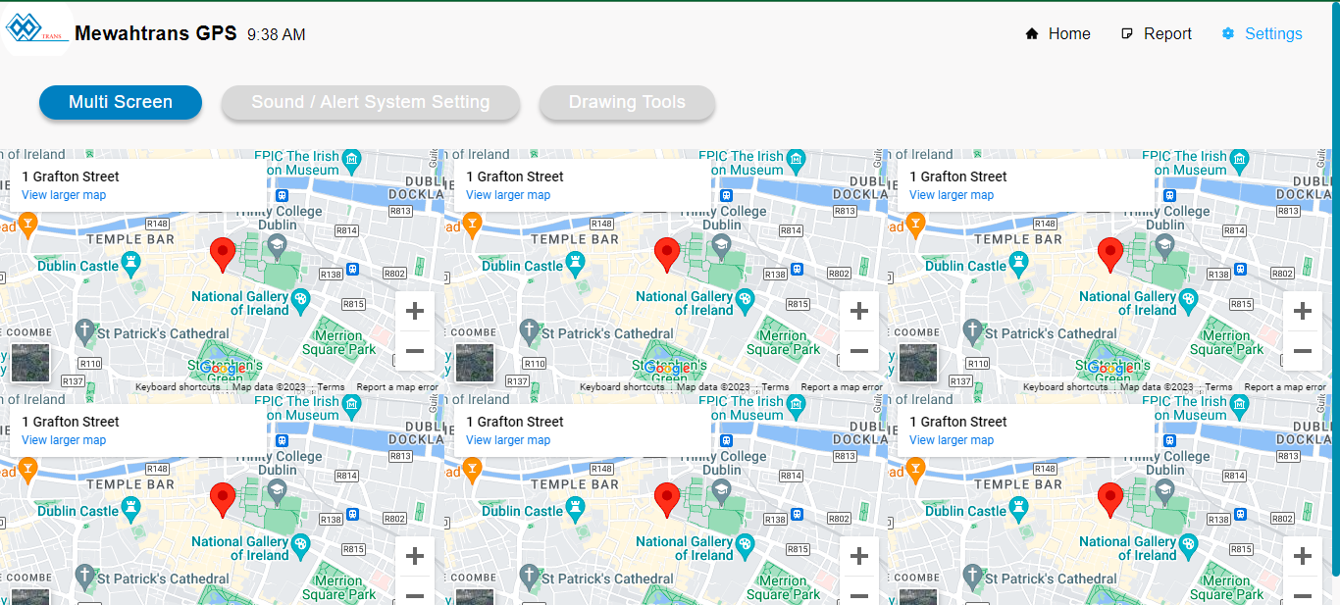Open View larger map on top-right map
Image resolution: width=1340 pixels, height=605 pixels.
[x=952, y=195]
